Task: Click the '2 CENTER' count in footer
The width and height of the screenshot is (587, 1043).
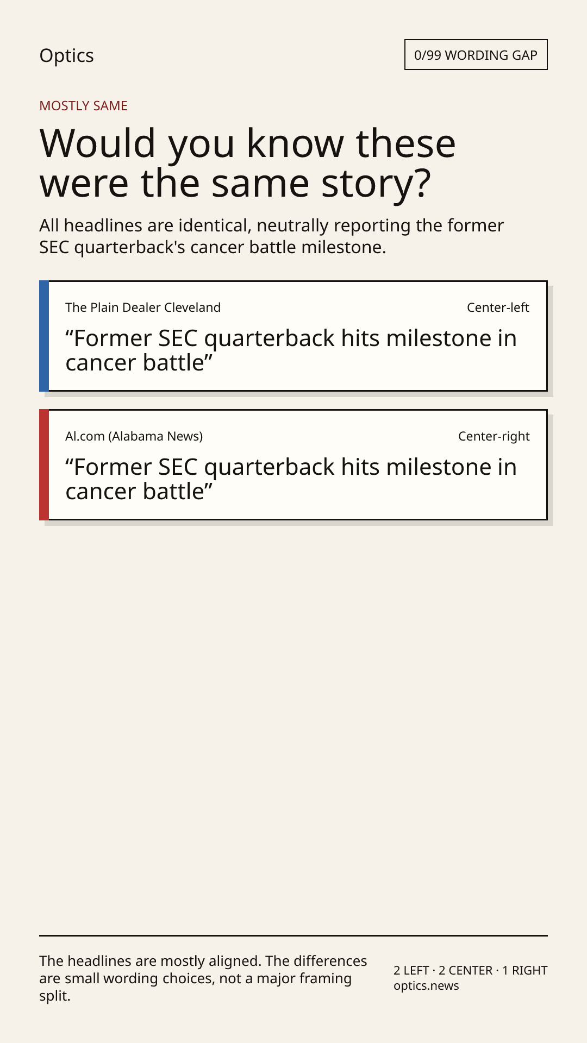Action: coord(466,970)
